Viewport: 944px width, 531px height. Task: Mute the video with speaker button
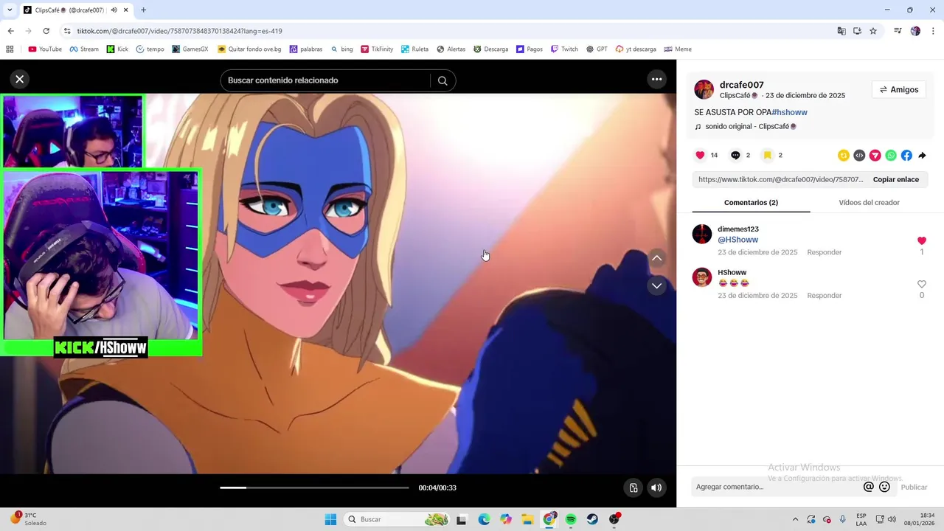pos(656,487)
